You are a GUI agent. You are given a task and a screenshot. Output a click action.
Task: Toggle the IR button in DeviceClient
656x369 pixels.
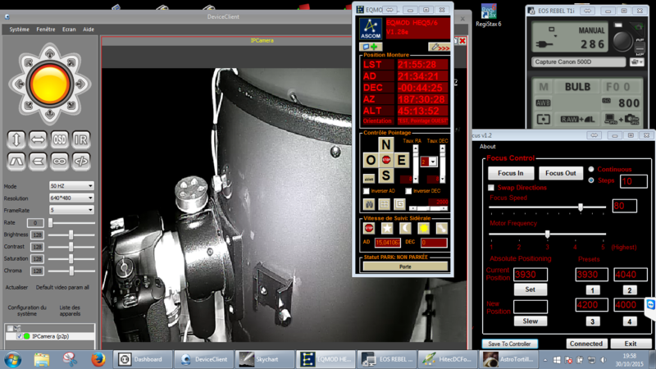(81, 139)
